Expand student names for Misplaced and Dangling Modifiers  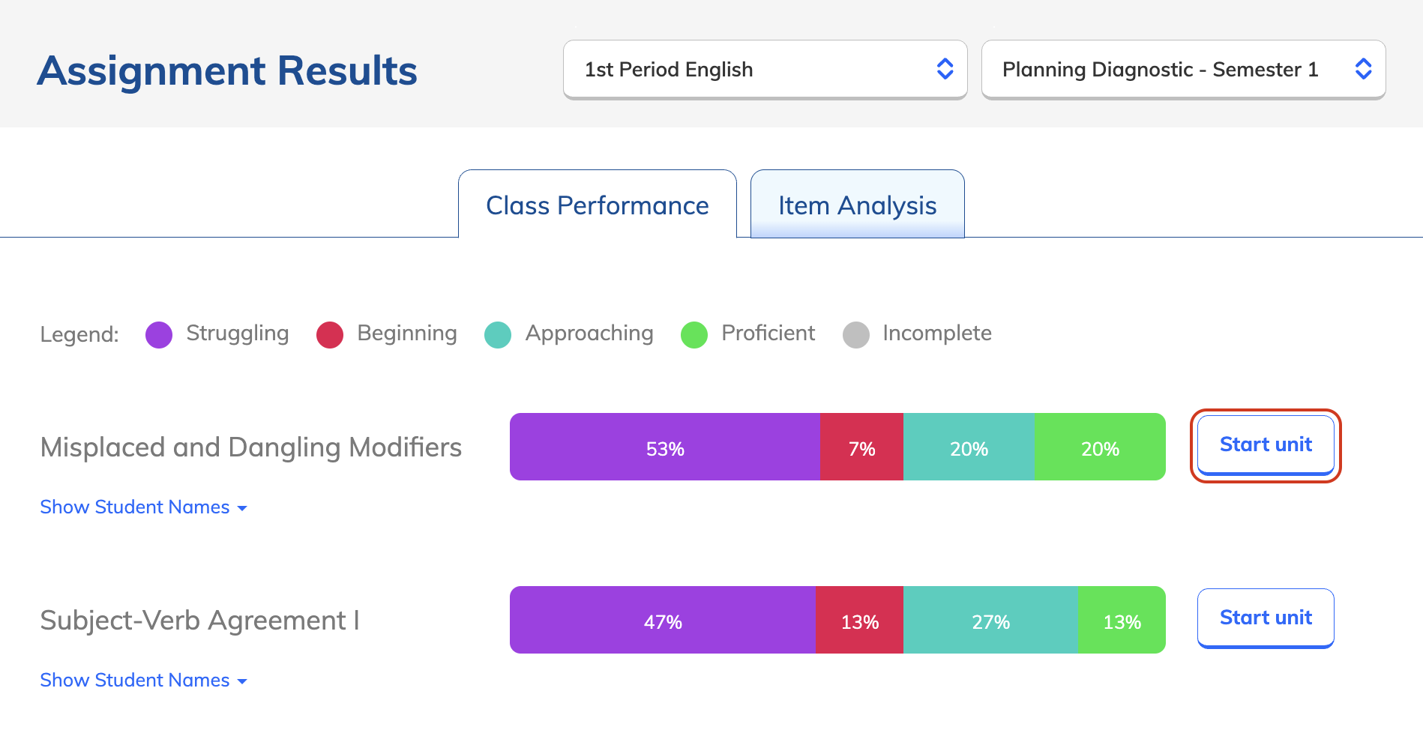[143, 507]
